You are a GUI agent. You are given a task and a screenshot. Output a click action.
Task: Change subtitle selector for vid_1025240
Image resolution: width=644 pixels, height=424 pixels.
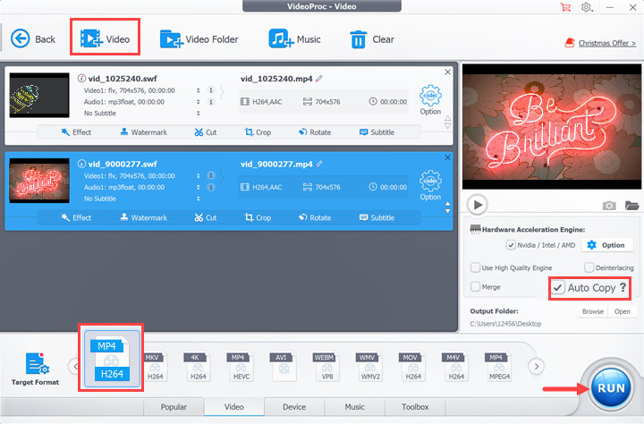pyautogui.click(x=199, y=113)
